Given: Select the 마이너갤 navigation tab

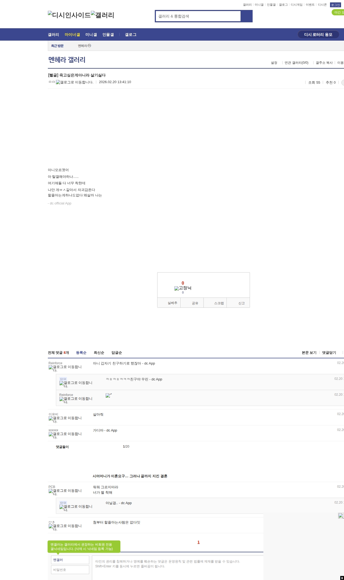Looking at the screenshot, I should coord(72,35).
